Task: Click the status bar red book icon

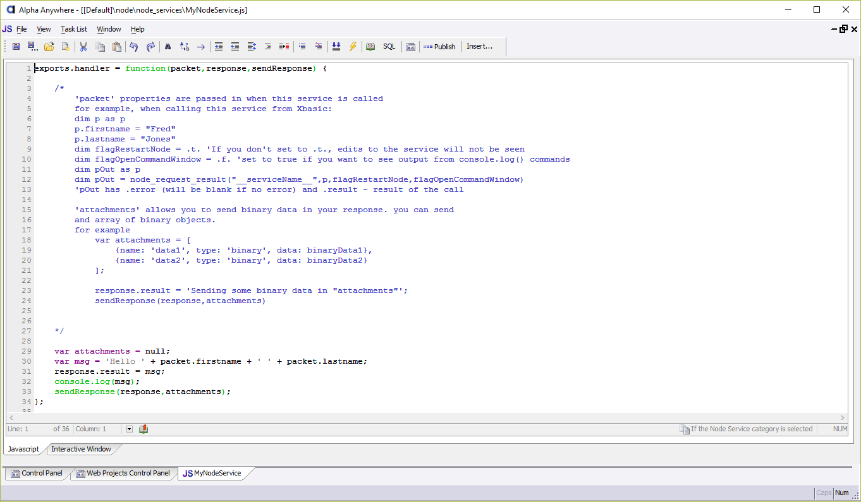Action: (x=143, y=429)
